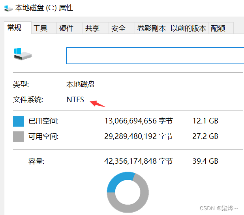Switch to the 共享 tab

click(92, 28)
